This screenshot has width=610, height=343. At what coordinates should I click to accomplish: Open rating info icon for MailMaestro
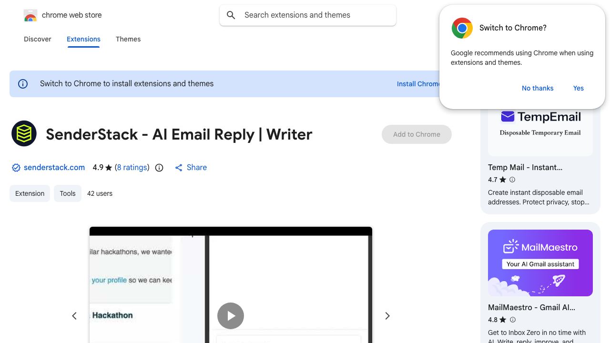click(x=512, y=320)
